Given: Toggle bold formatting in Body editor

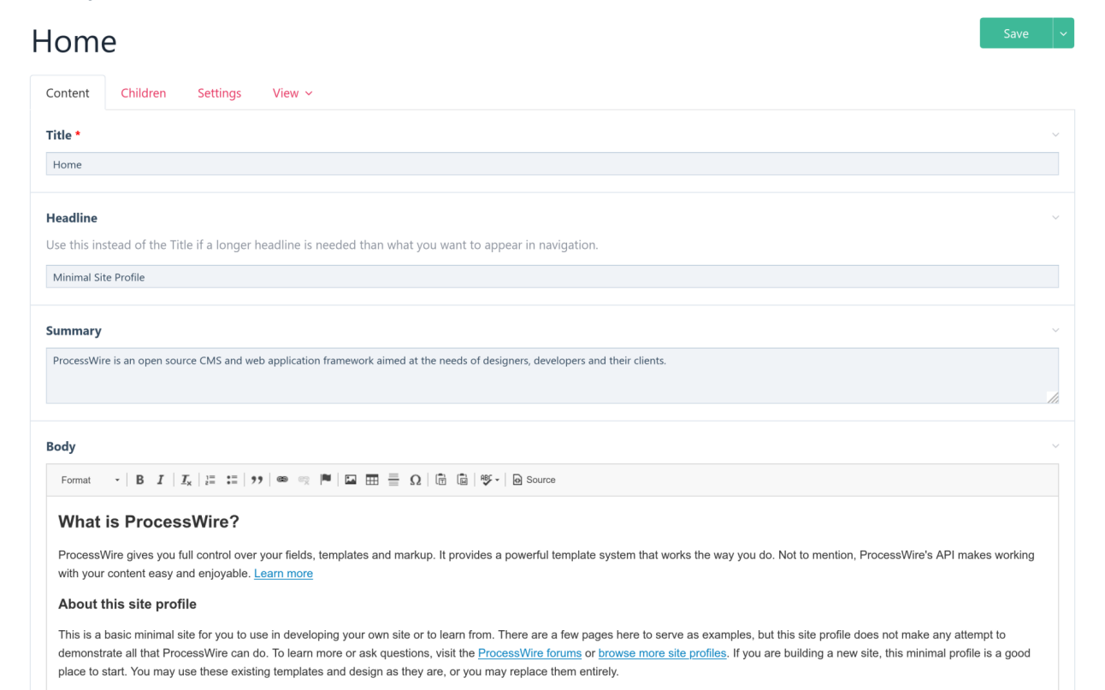Looking at the screenshot, I should click(140, 481).
